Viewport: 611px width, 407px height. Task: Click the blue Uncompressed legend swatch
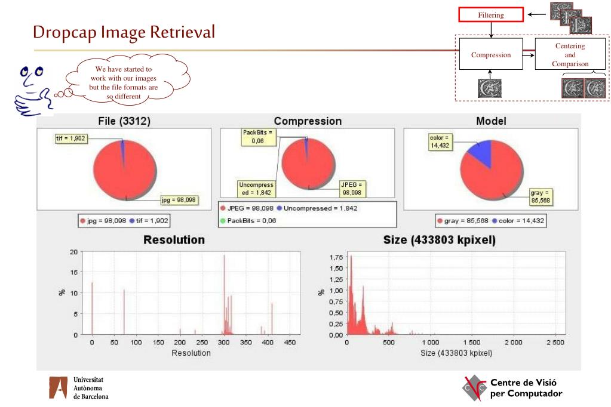[280, 208]
